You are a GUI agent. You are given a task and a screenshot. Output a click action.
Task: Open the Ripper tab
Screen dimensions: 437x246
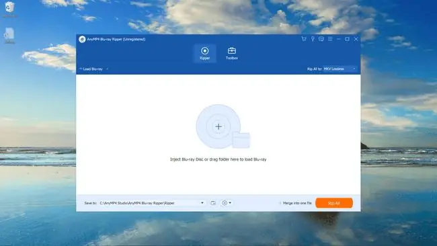[x=205, y=53]
